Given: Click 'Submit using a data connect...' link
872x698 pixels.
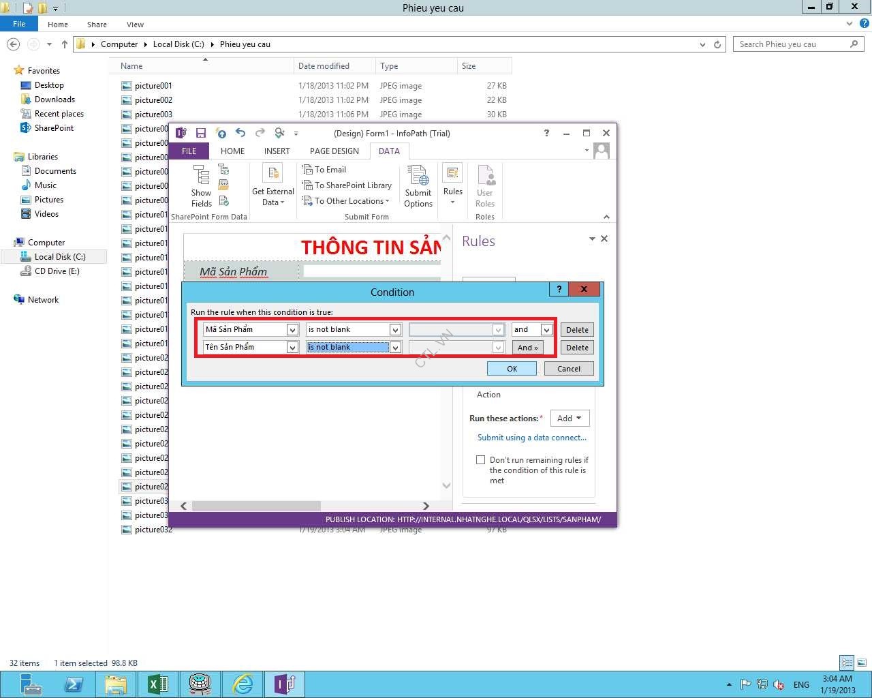Looking at the screenshot, I should (x=531, y=438).
